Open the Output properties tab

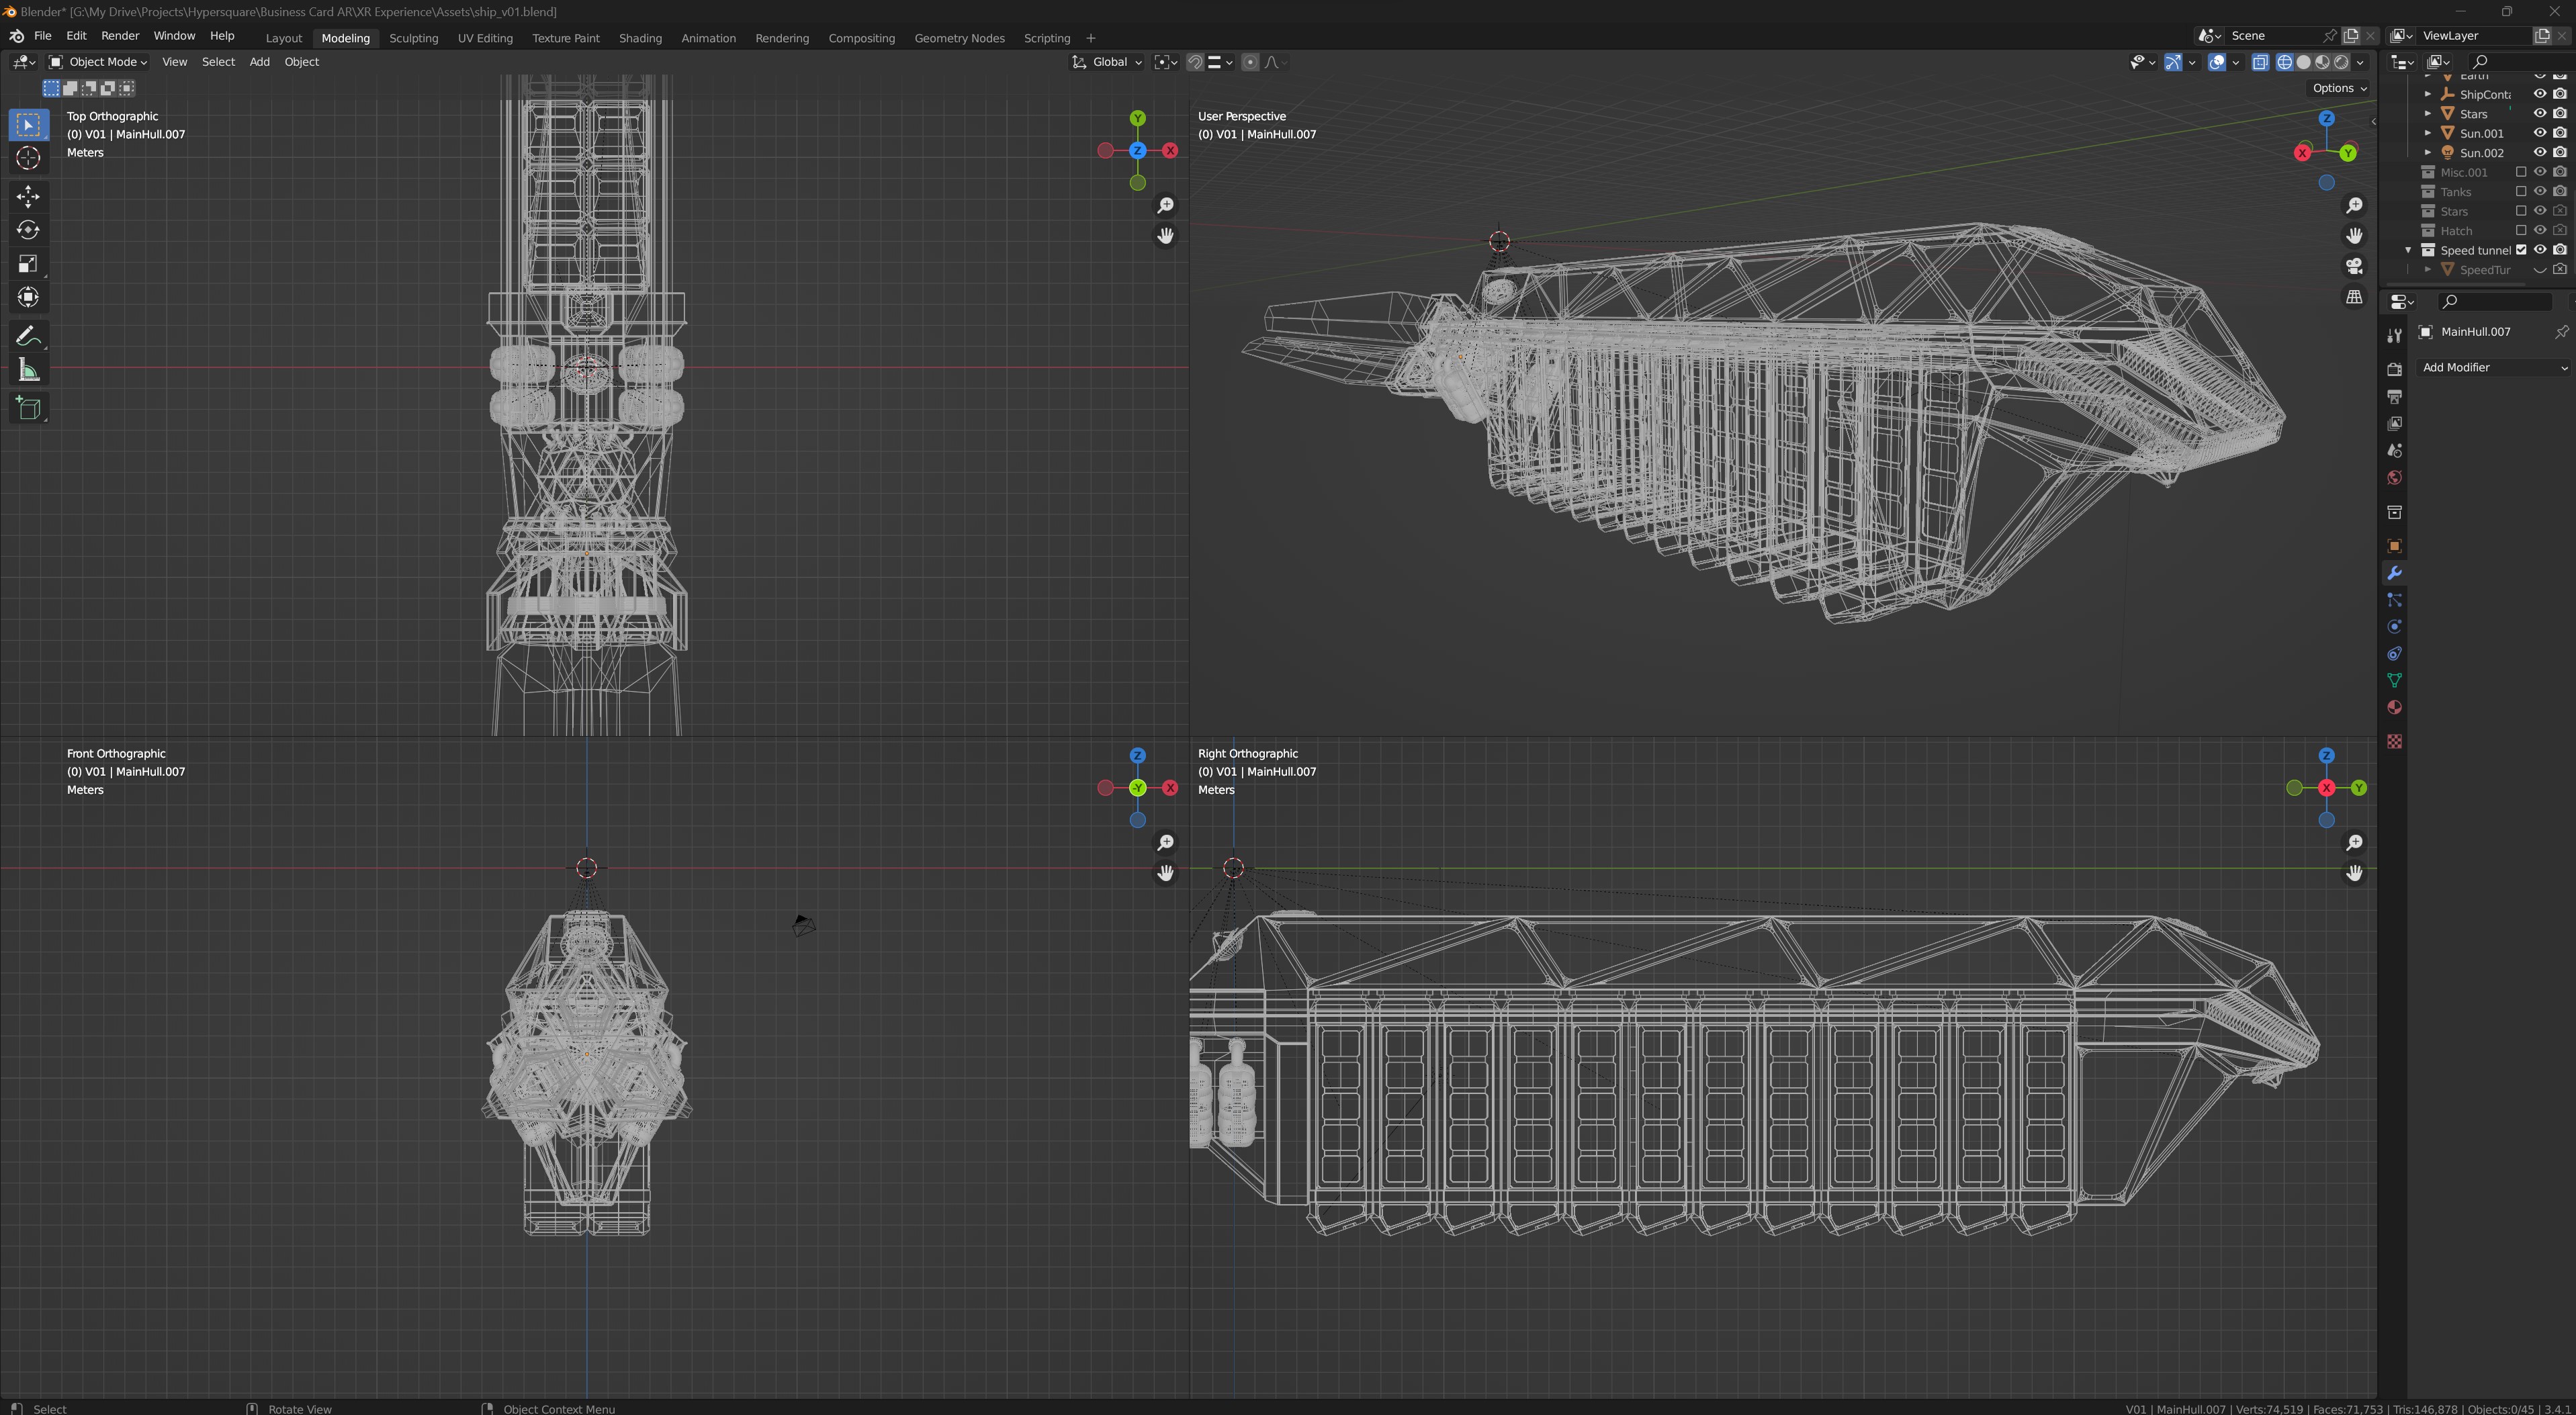[2394, 396]
